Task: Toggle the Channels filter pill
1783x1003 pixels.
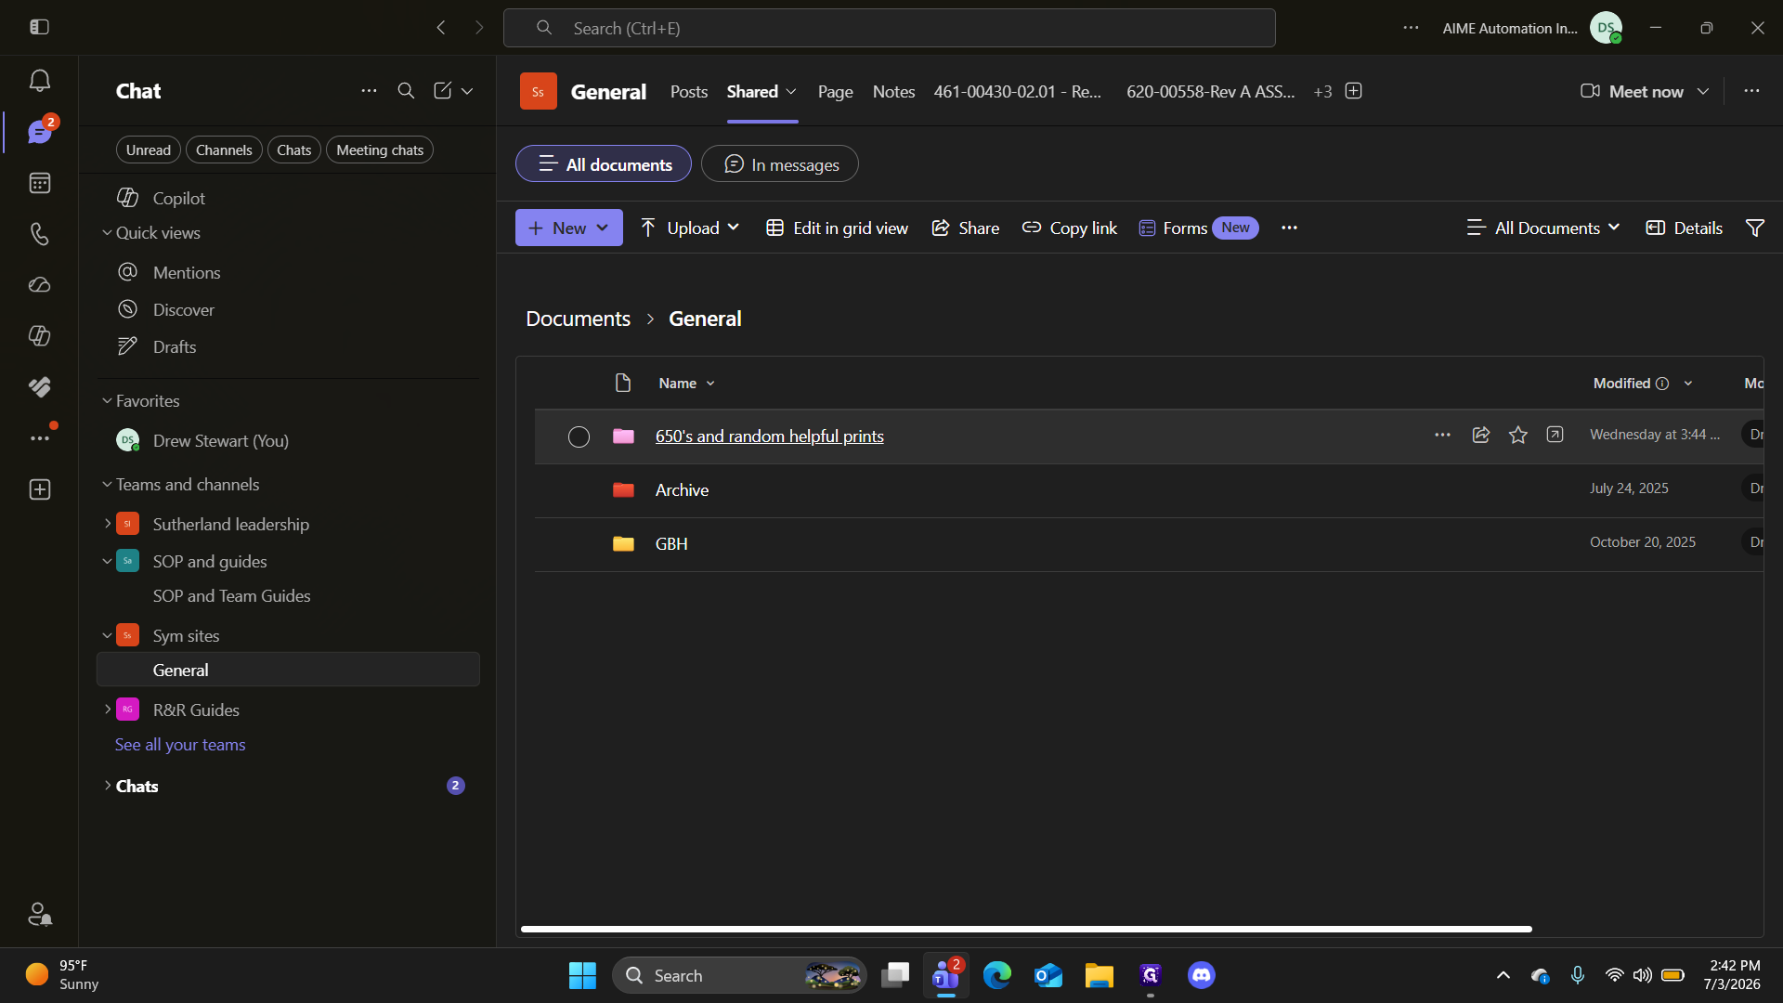Action: [x=224, y=150]
